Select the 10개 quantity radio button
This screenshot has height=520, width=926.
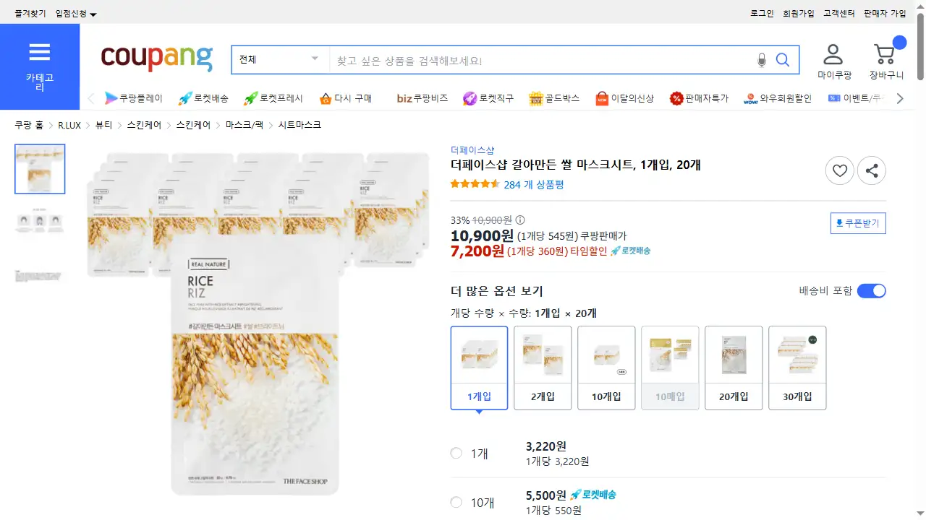(x=456, y=503)
